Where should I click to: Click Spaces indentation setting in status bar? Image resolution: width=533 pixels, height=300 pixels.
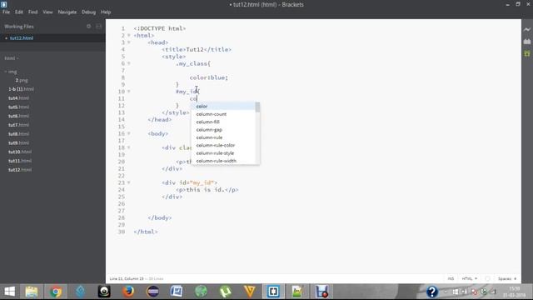pos(507,278)
